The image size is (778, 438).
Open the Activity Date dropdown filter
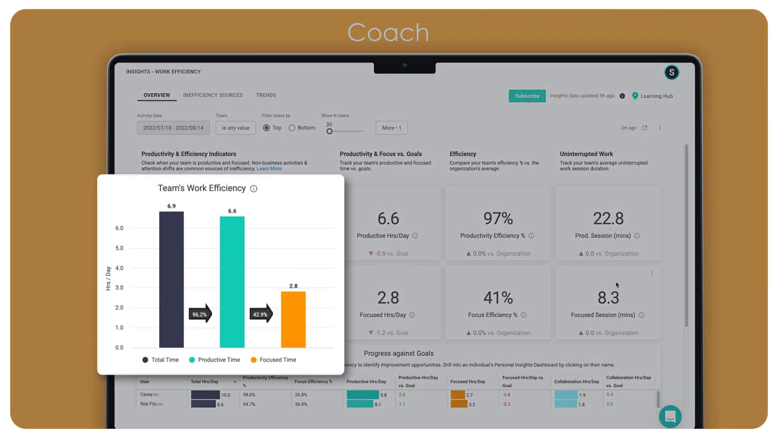173,127
